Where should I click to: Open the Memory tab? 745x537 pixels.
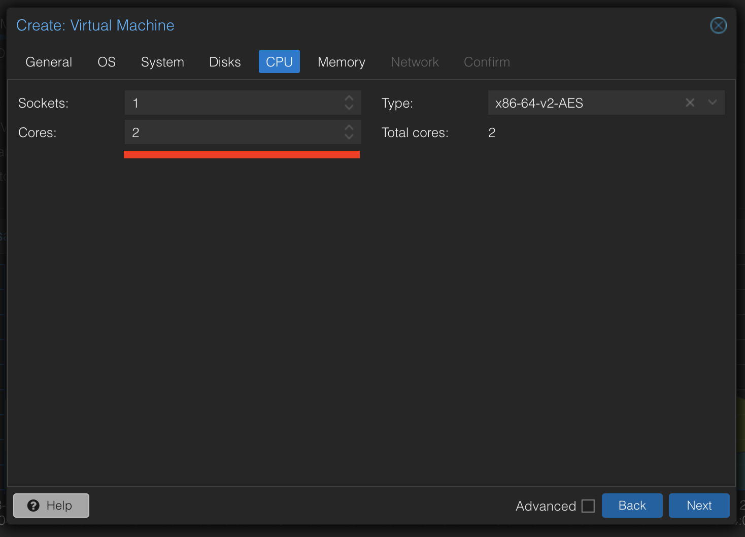click(x=341, y=62)
